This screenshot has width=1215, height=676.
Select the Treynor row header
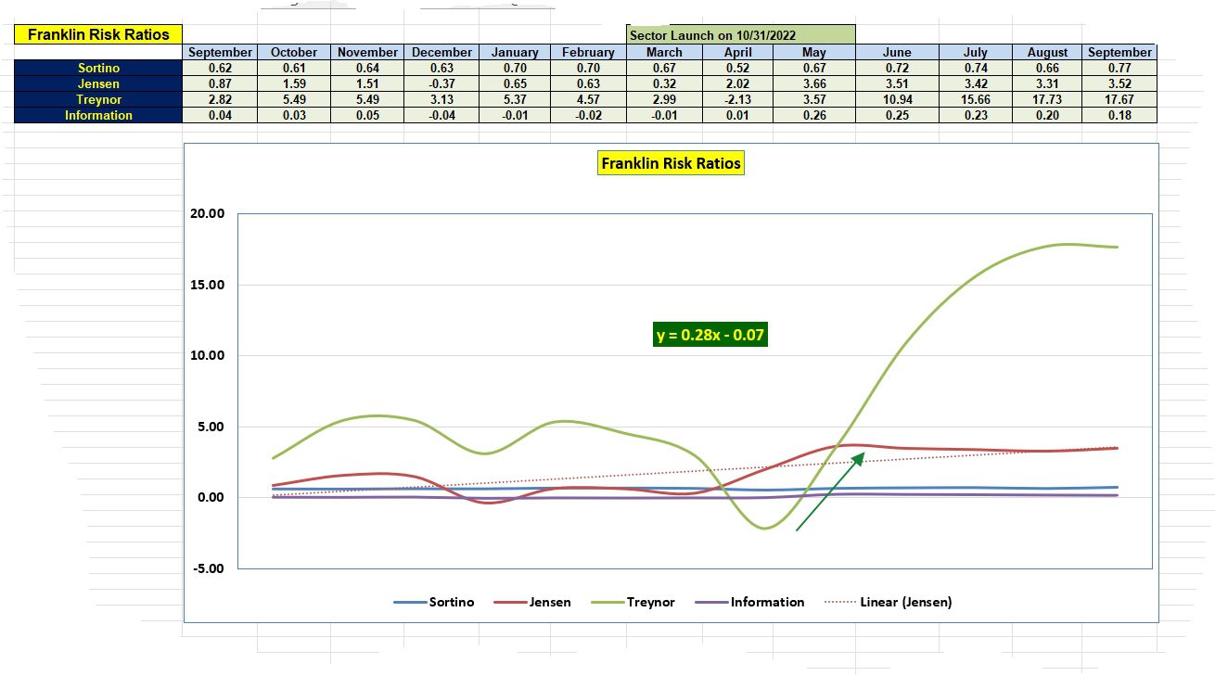97,99
